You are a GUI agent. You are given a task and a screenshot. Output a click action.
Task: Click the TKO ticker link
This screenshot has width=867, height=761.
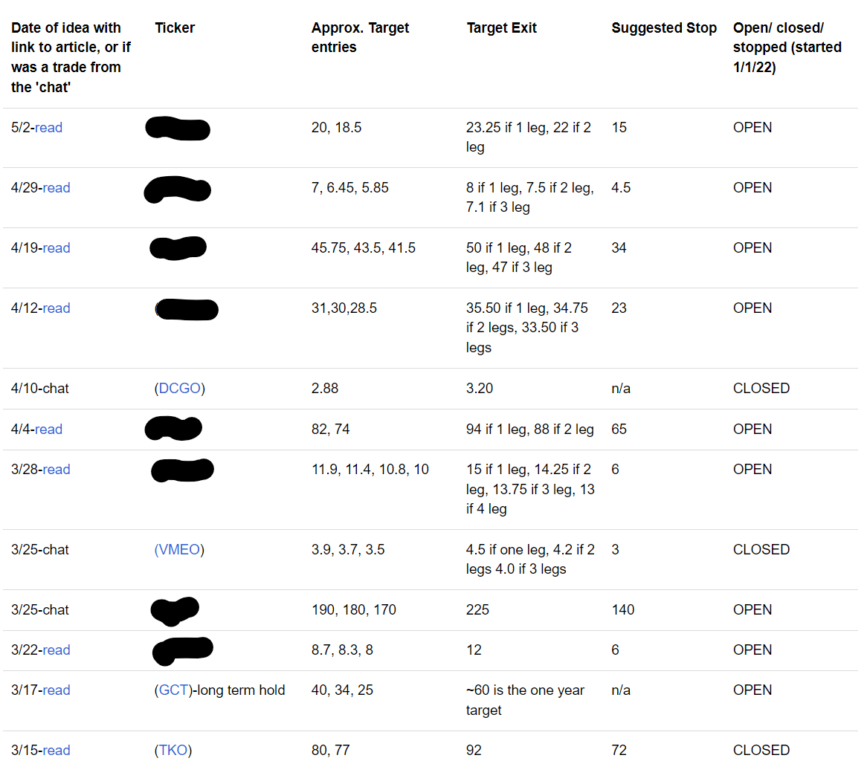[x=173, y=751]
